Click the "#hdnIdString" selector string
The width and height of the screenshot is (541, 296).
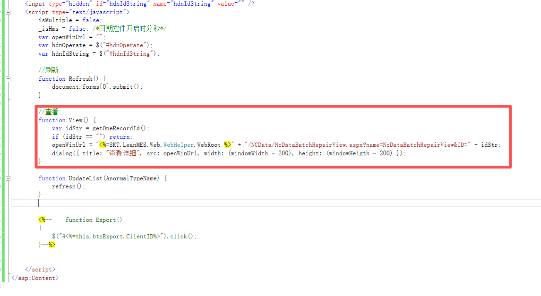tap(130, 54)
